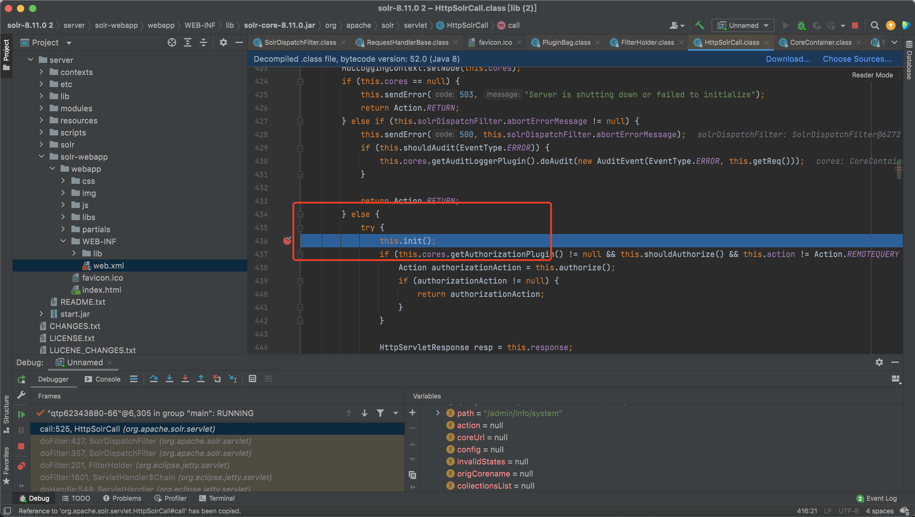
Task: Click the 4 spaces indent status item
Action: 880,511
